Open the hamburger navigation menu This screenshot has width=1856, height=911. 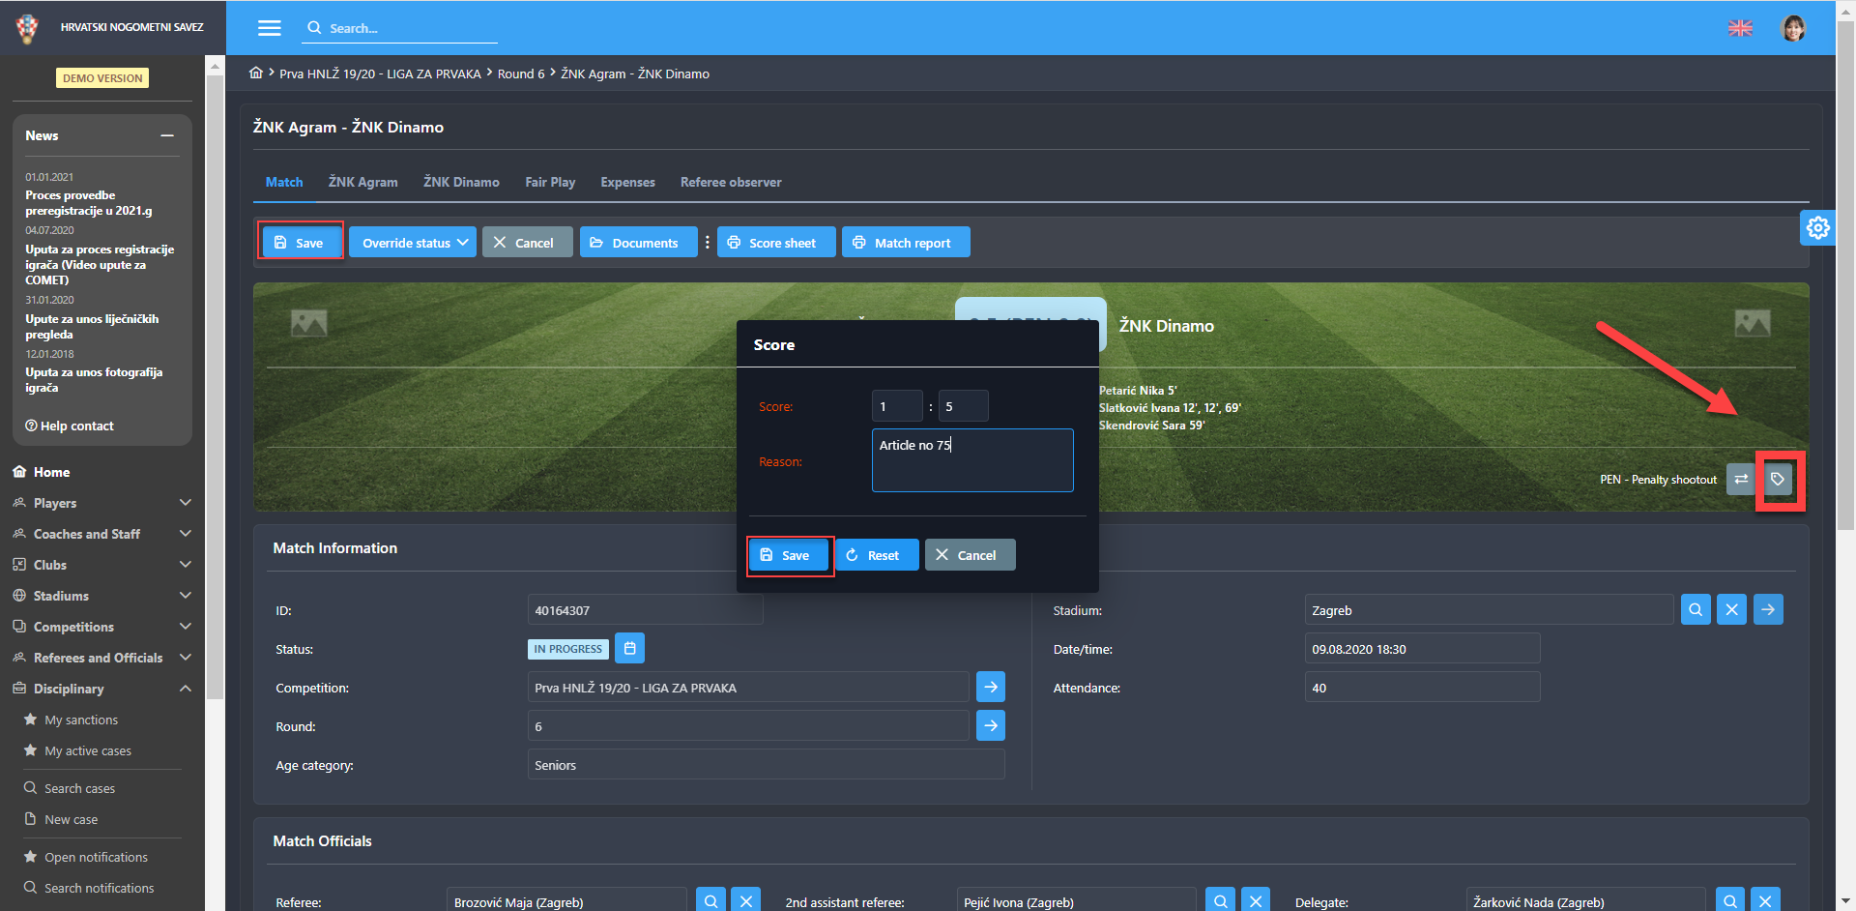pos(269,28)
